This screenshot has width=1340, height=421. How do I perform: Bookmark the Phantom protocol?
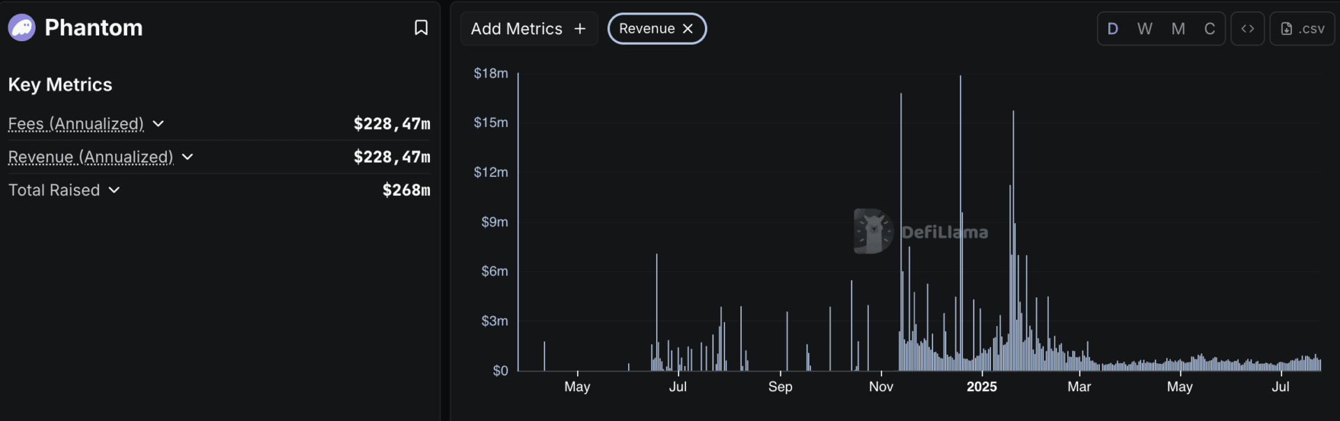click(421, 28)
